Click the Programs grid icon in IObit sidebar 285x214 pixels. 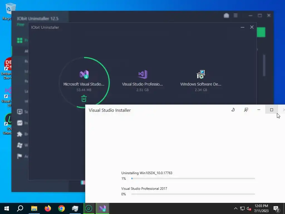point(20,40)
